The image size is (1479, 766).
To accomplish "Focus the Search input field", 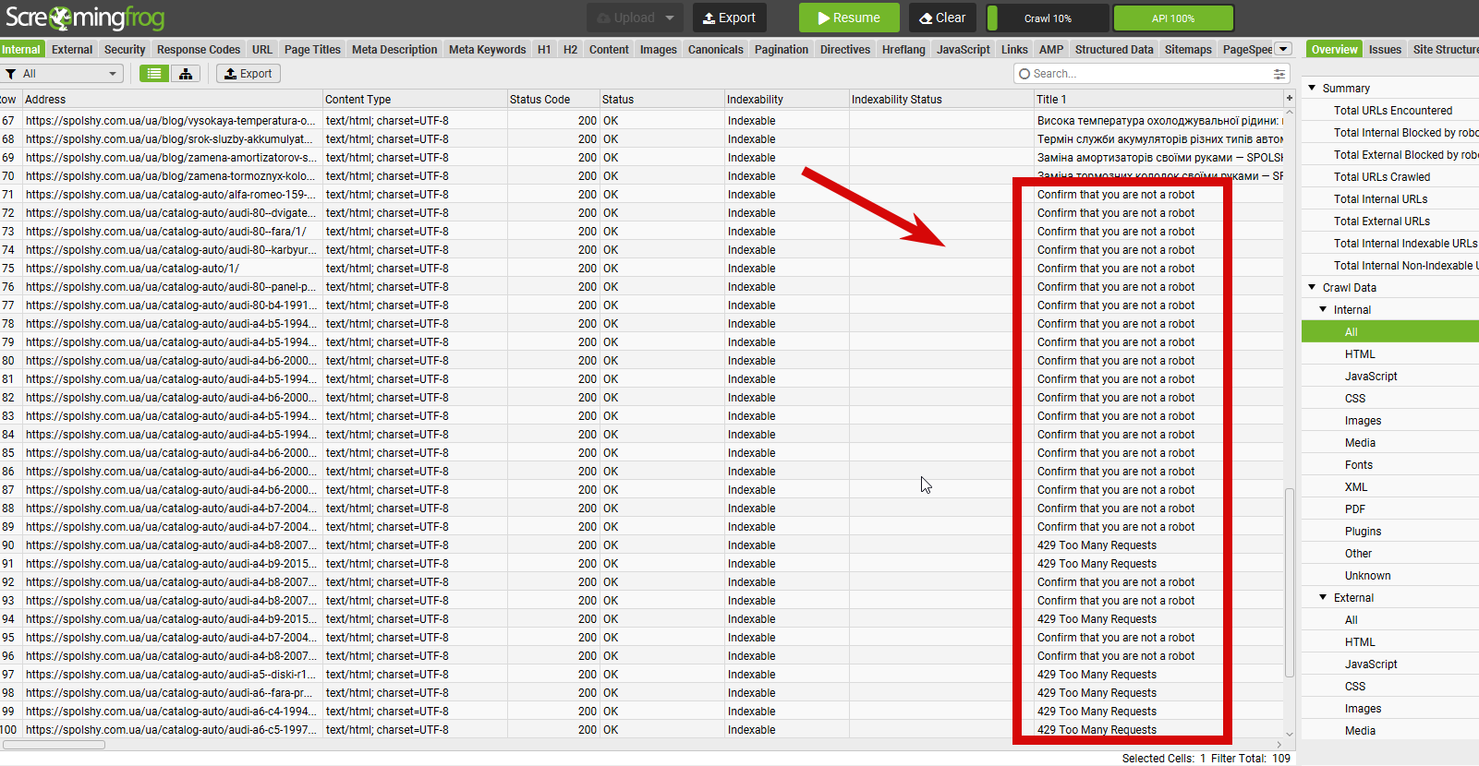I will (1151, 74).
